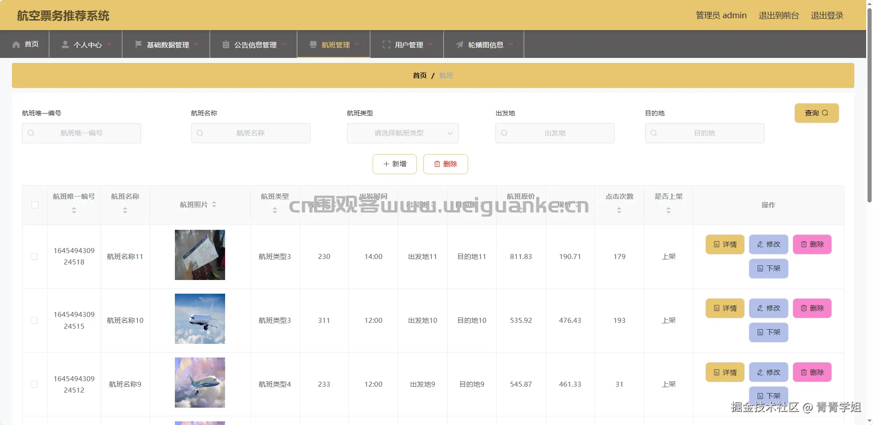Open the 用户管理 menu

(x=407, y=44)
